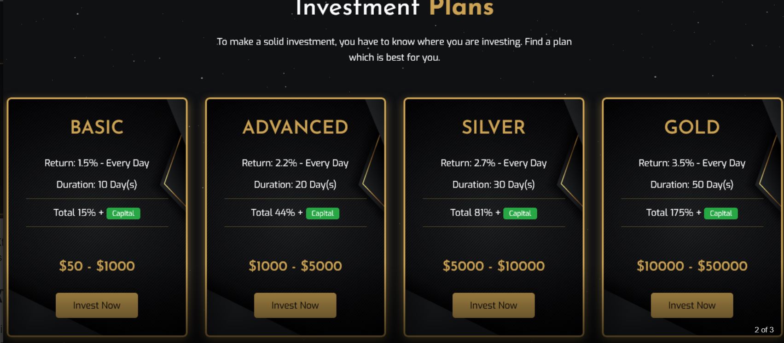
Task: Select the Capital badge in Advanced card
Action: click(322, 213)
